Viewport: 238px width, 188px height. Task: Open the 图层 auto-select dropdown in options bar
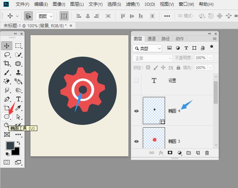[x=45, y=16]
